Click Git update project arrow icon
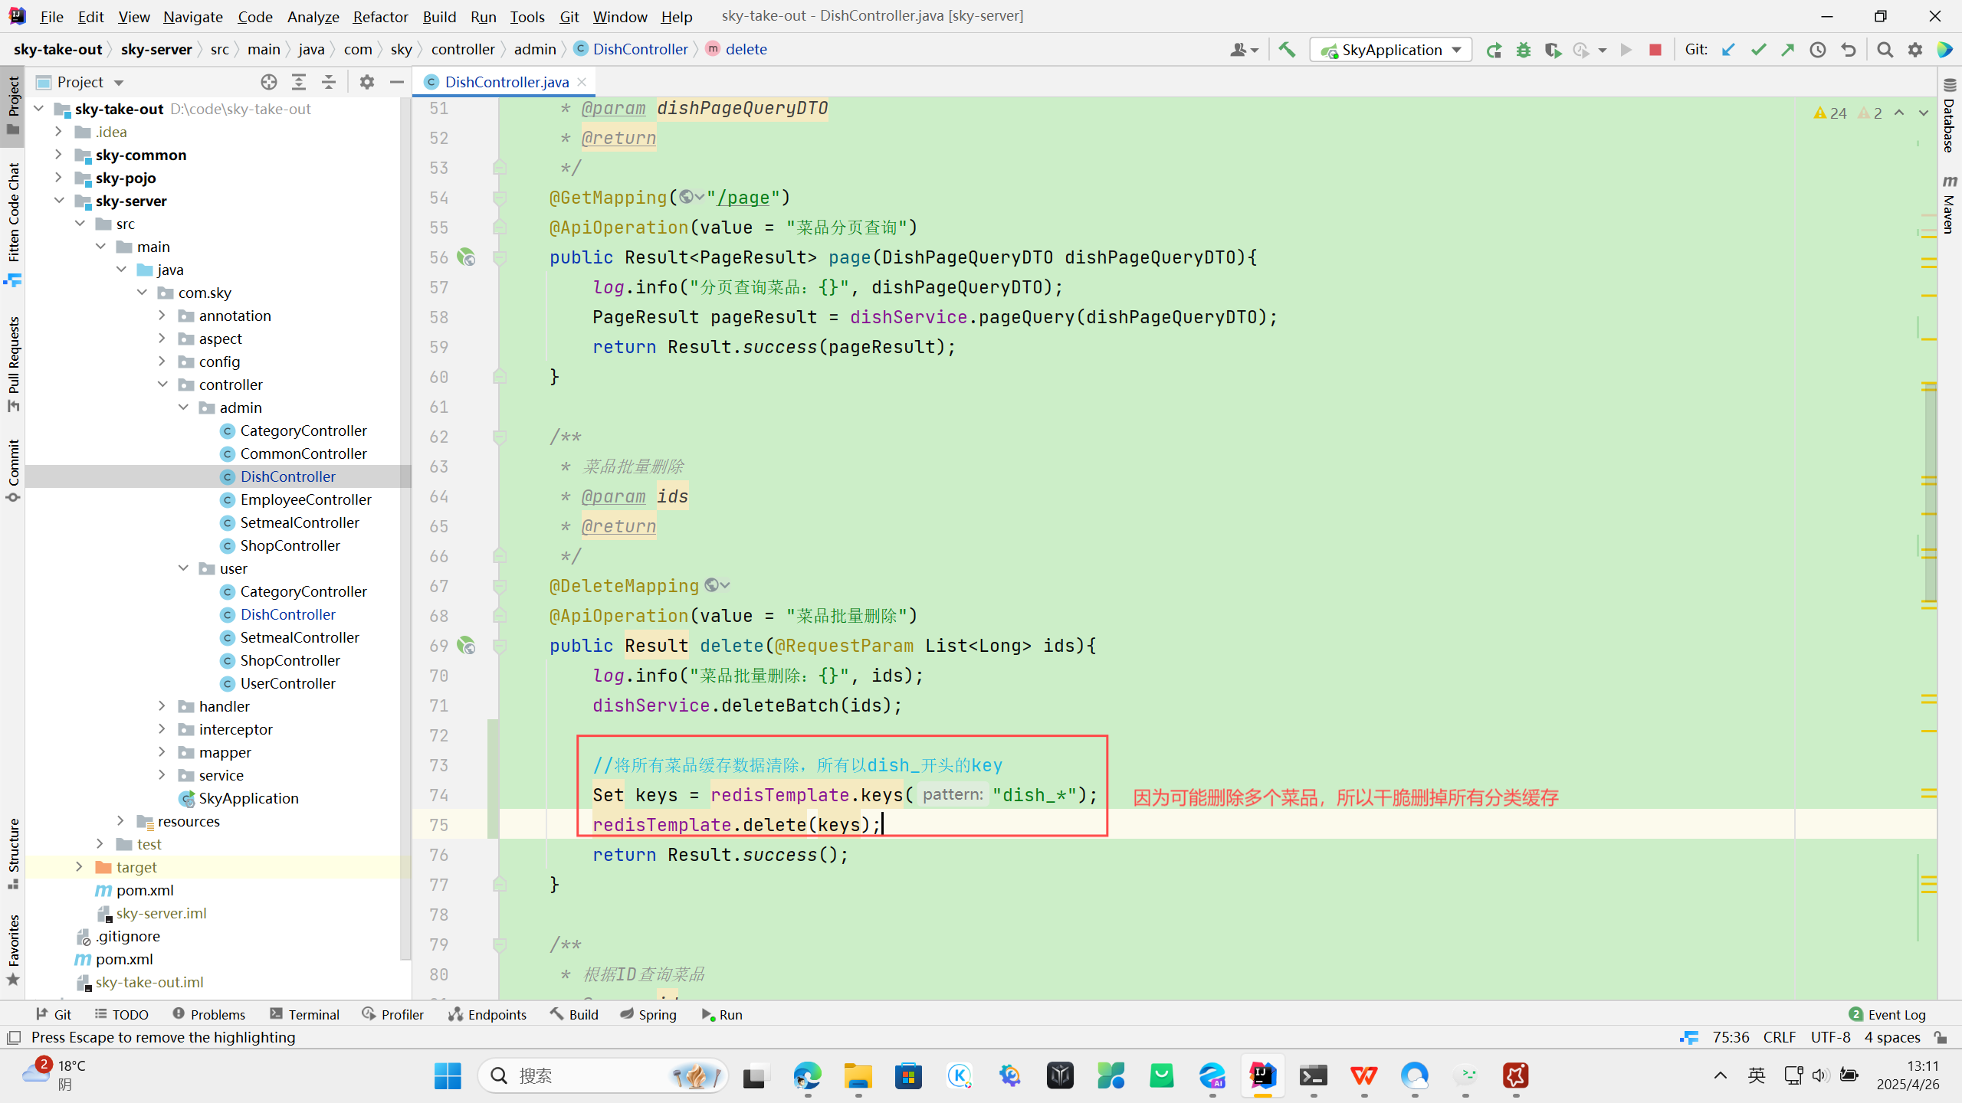The width and height of the screenshot is (1962, 1103). 1728,50
